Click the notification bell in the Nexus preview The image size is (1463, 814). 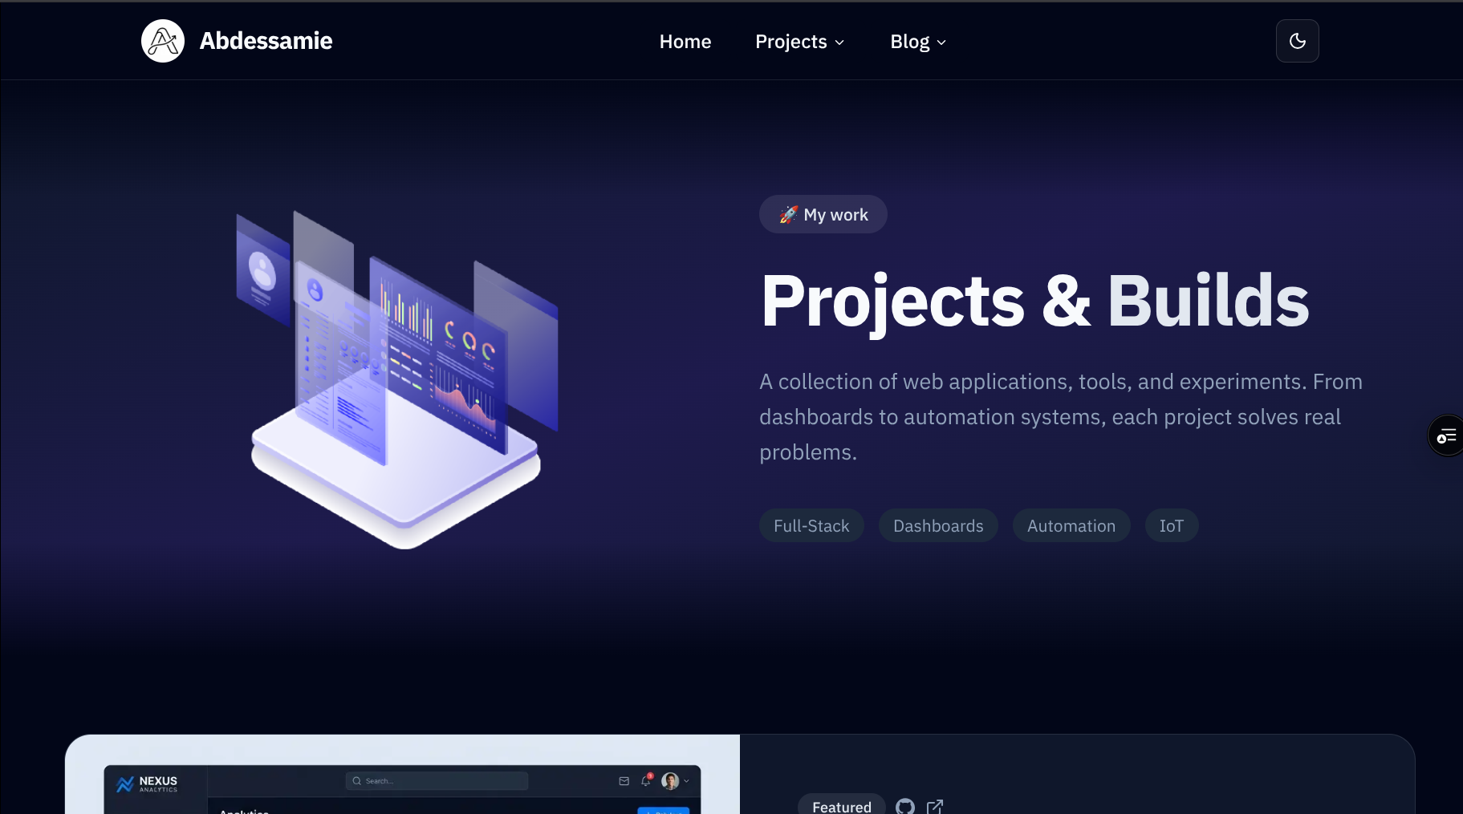646,780
